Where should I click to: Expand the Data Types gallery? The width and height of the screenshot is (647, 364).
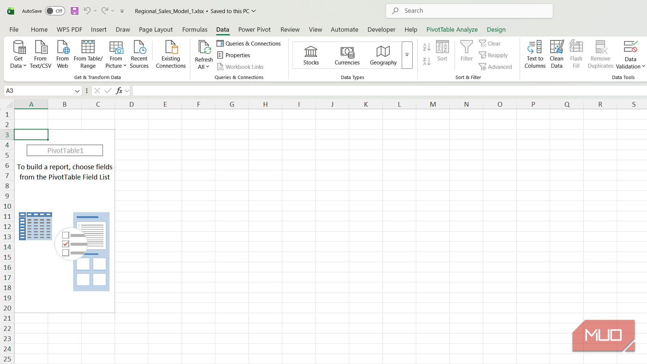point(407,55)
